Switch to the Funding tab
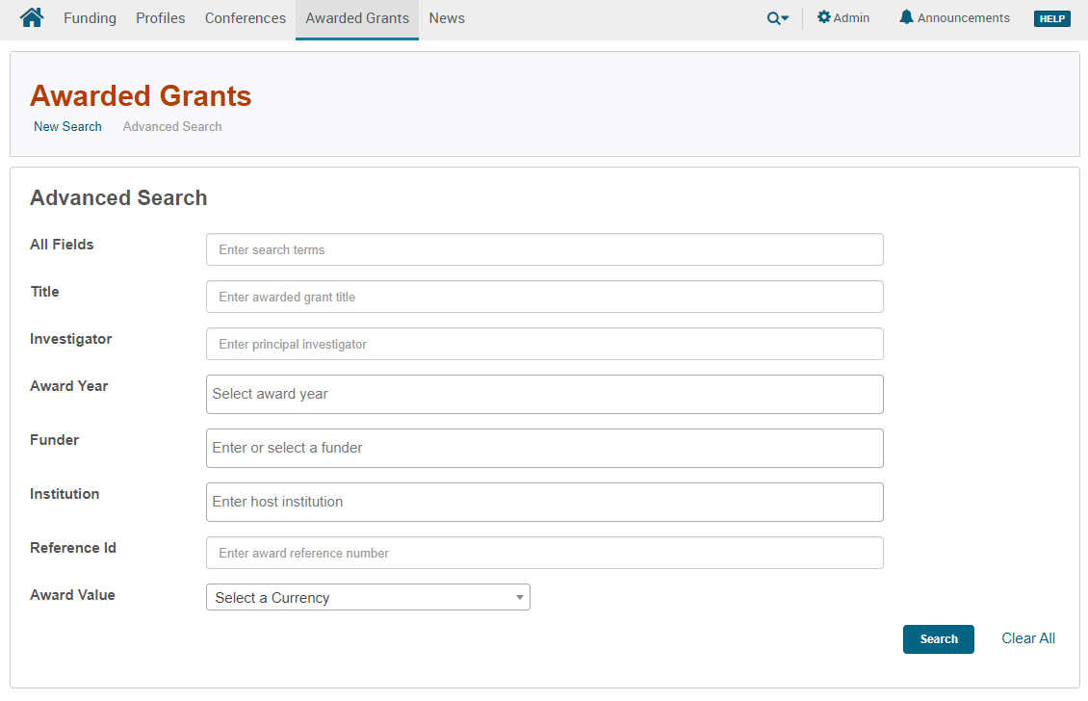The image size is (1088, 701). (90, 18)
